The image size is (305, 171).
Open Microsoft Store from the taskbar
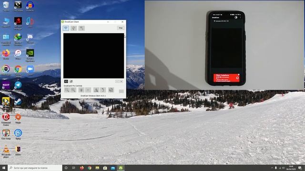coord(105,168)
